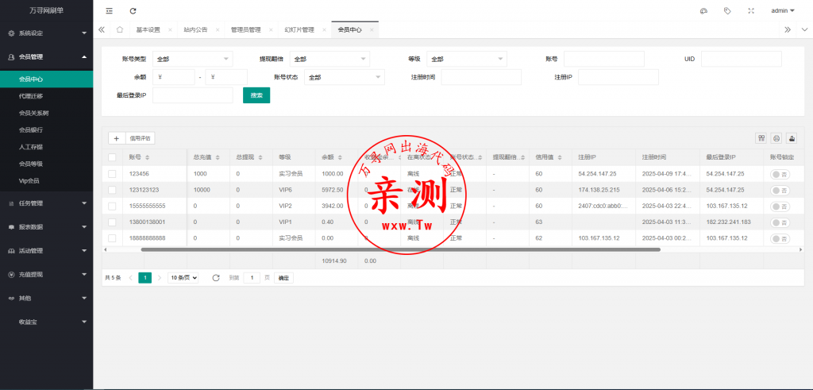This screenshot has width=813, height=390.
Task: Check the row checkbox for account 13800138001
Action: click(112, 222)
